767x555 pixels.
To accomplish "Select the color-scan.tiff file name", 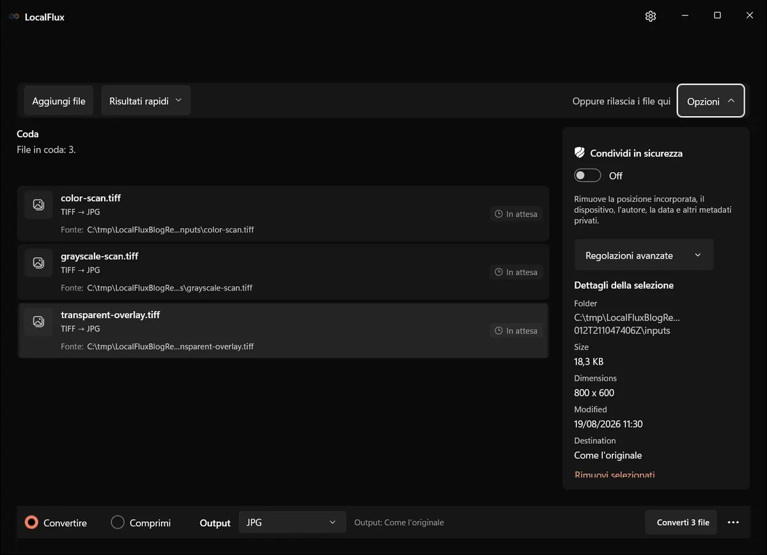I will point(91,198).
